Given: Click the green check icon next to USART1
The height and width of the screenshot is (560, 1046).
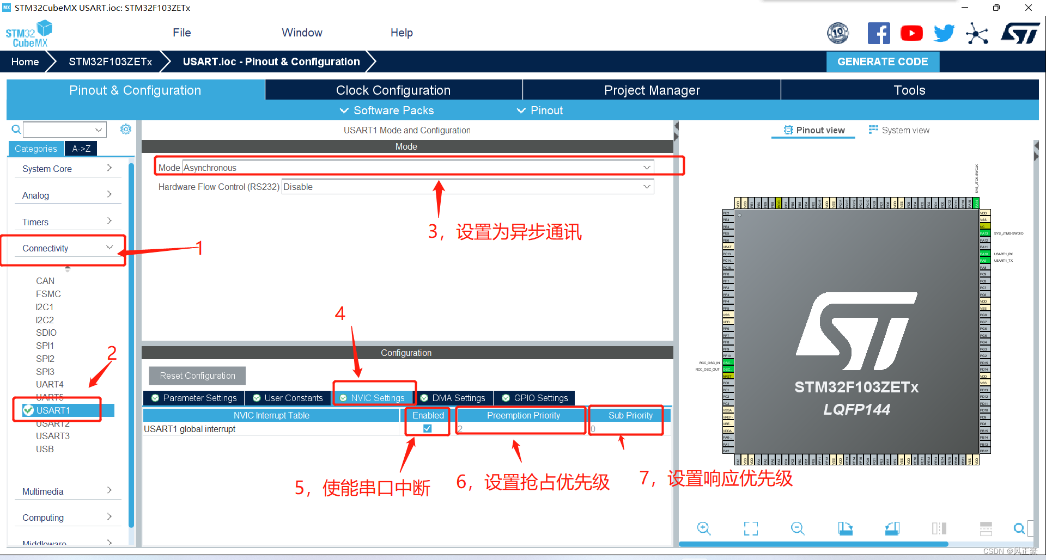Looking at the screenshot, I should click(28, 410).
